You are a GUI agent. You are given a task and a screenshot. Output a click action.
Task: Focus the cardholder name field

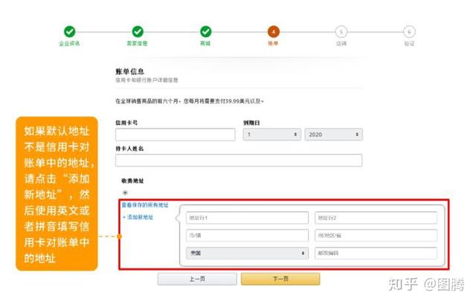[x=239, y=161]
